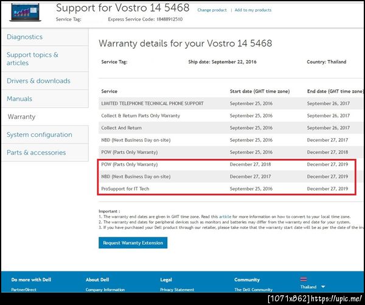365x305 pixels.
Task: Open The Dell Community footer link
Action: point(253,290)
